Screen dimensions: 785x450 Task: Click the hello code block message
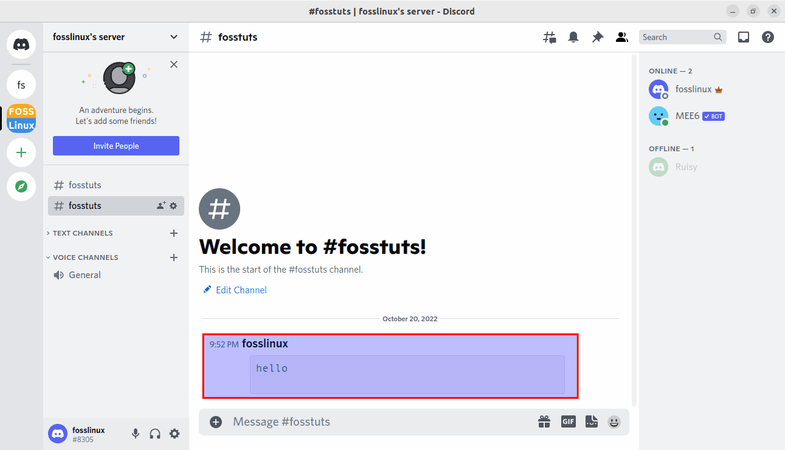[407, 375]
